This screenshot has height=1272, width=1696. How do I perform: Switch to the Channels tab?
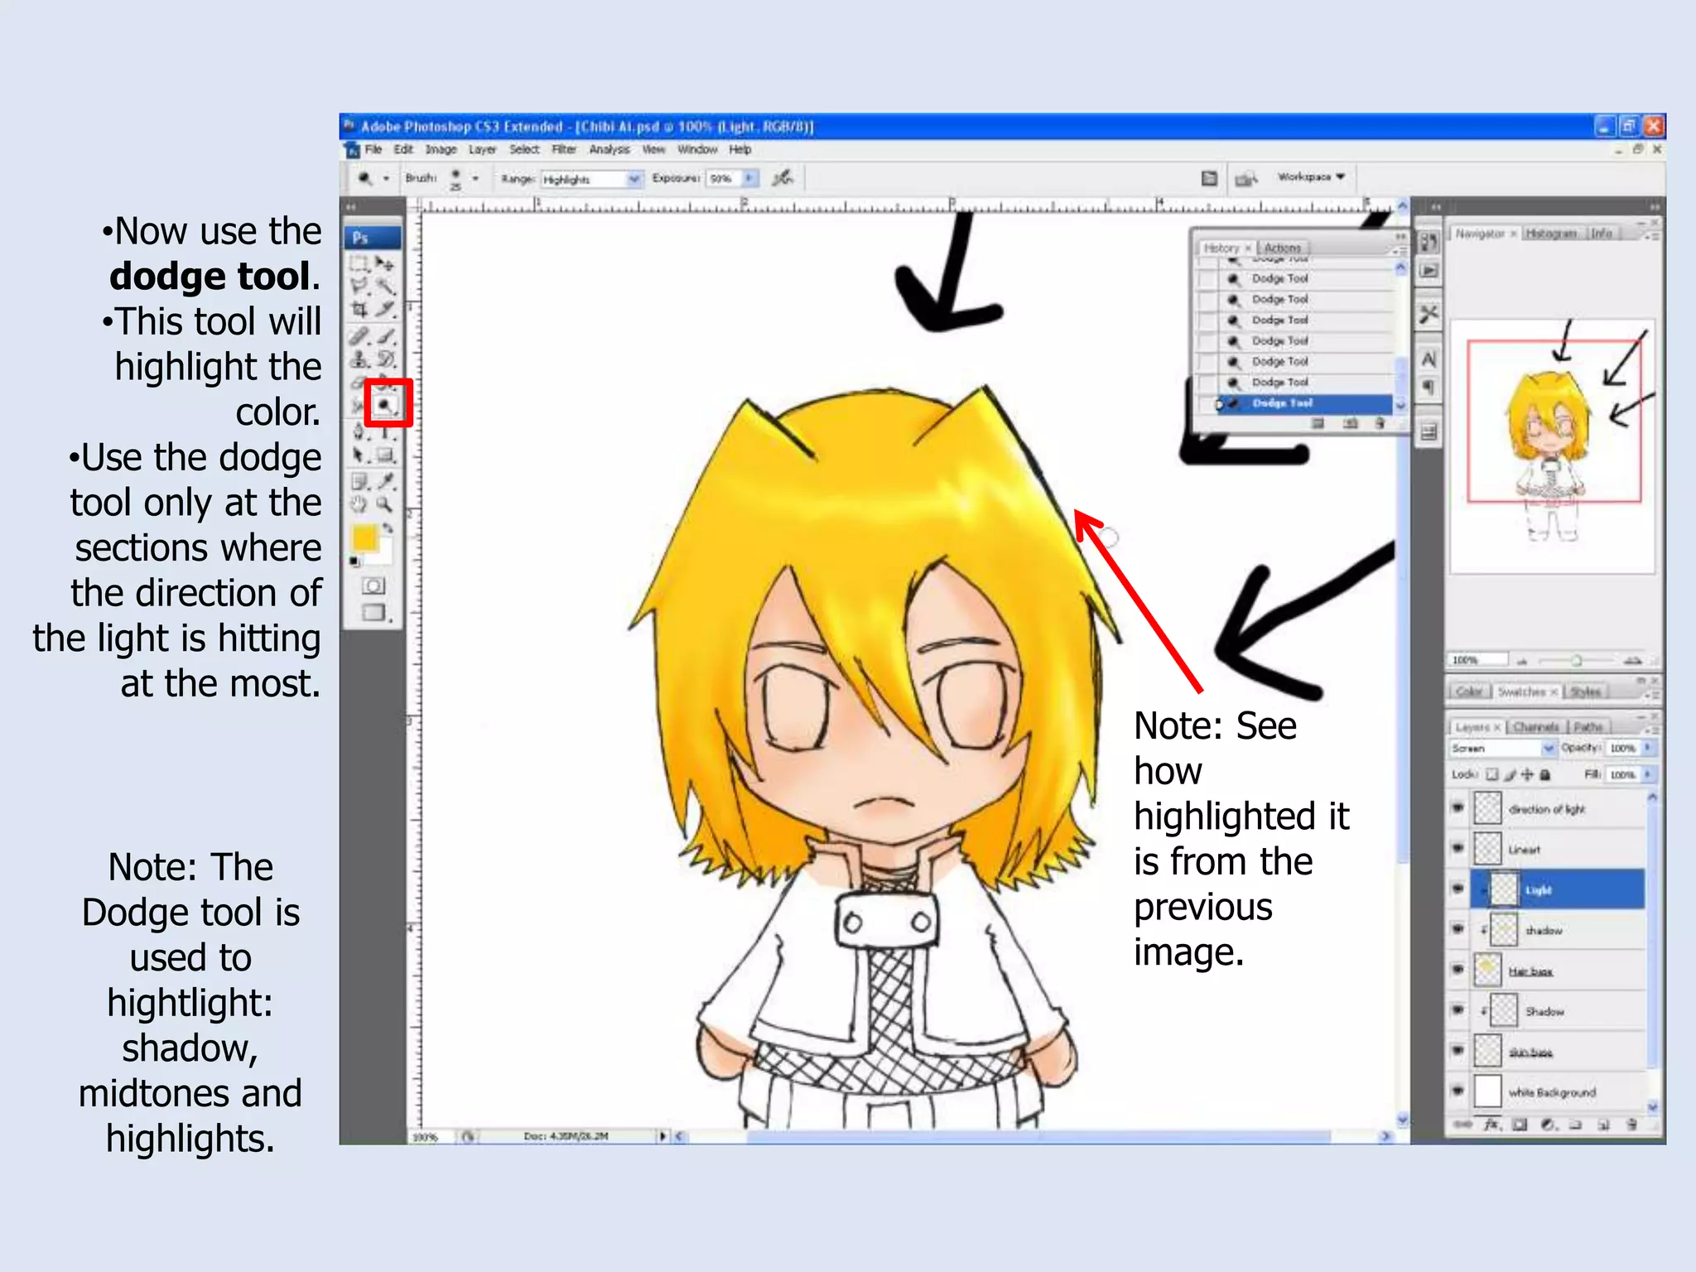(1535, 727)
